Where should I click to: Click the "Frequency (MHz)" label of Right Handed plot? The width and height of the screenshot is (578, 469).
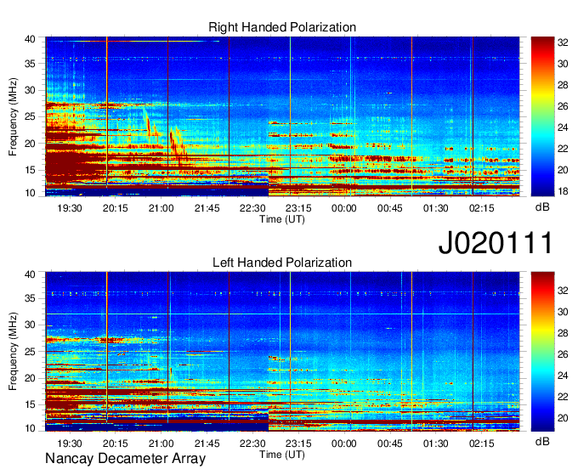(13, 116)
